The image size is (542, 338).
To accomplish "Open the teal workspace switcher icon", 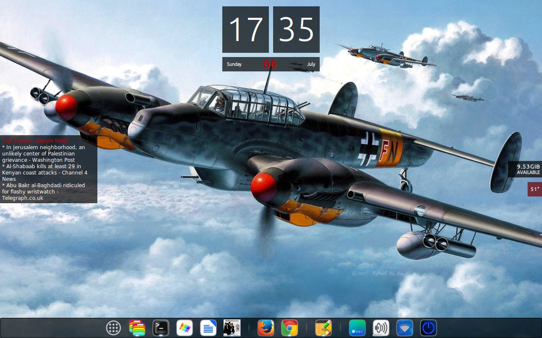I will click(357, 328).
